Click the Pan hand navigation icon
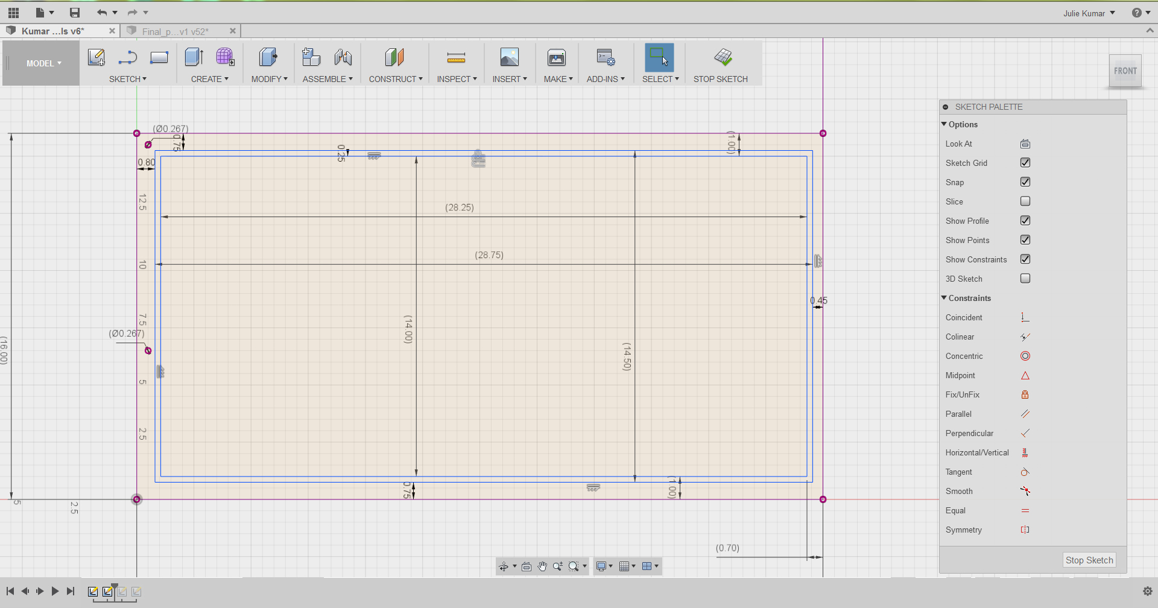 pos(542,566)
